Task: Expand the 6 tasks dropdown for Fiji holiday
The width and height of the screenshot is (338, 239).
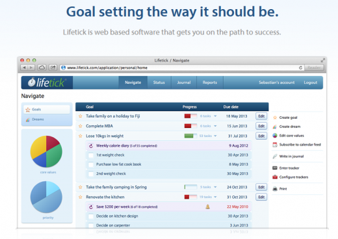Action: [x=215, y=116]
